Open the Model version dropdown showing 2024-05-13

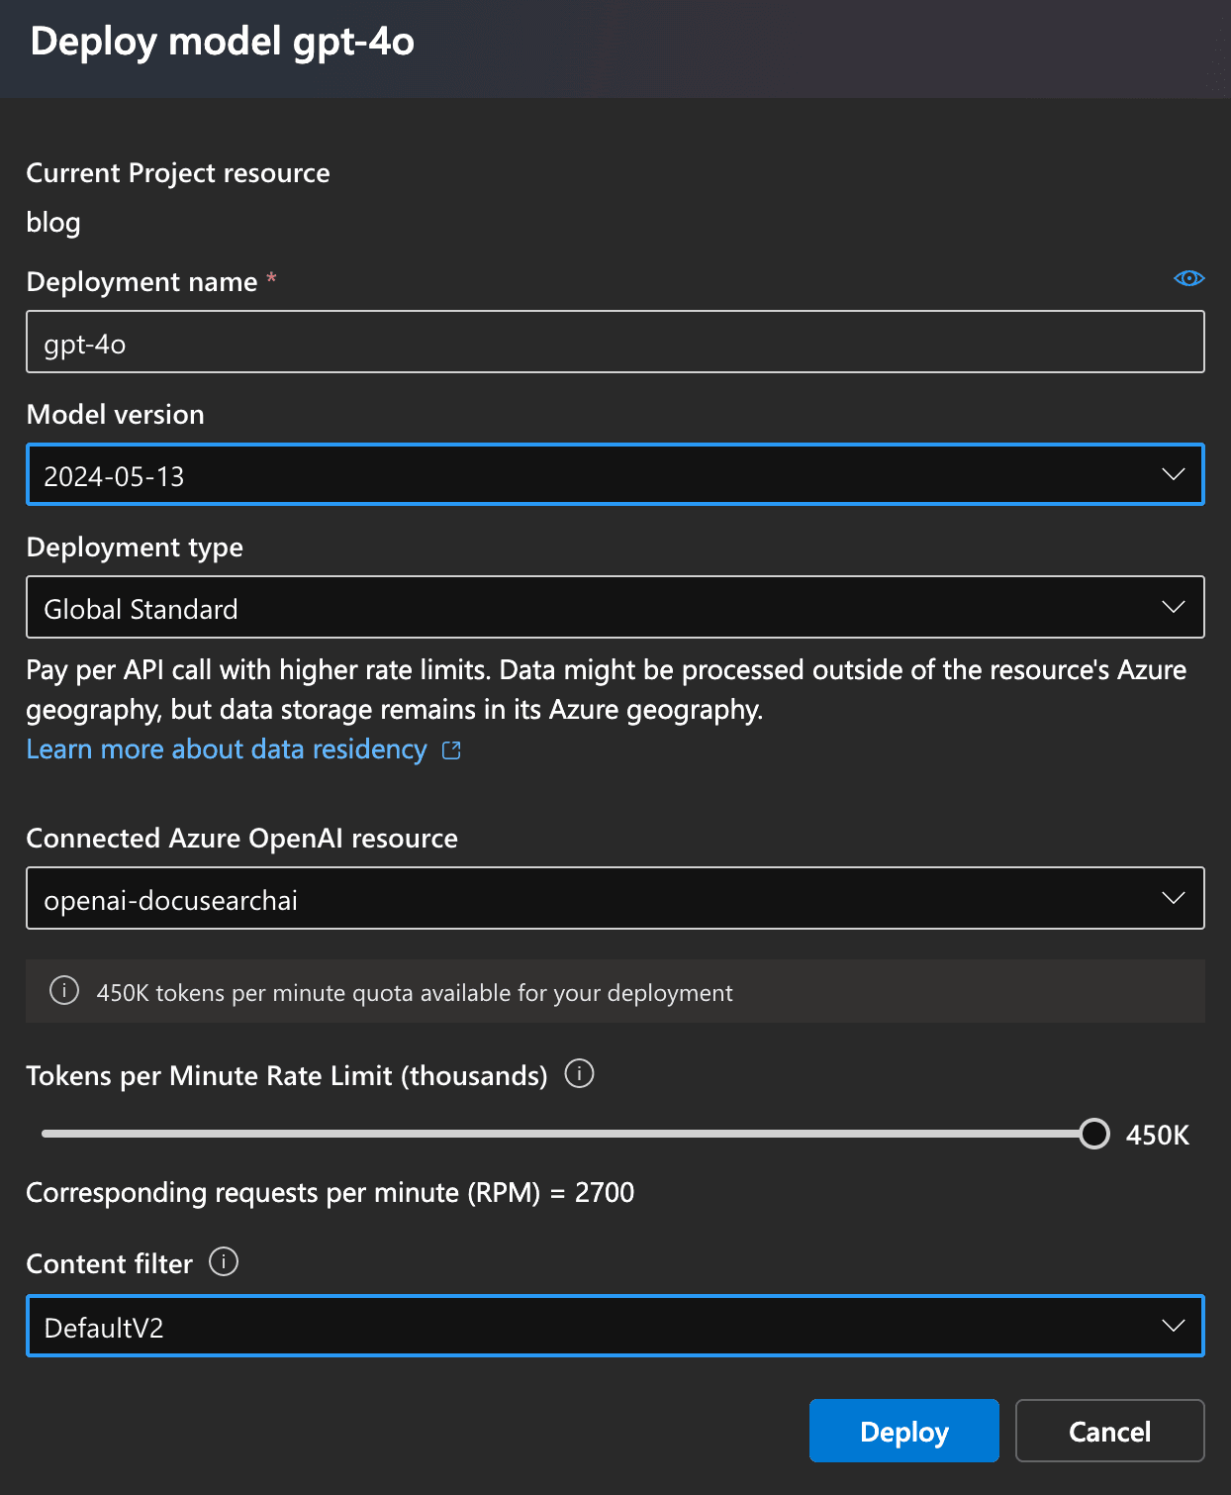tap(594, 475)
